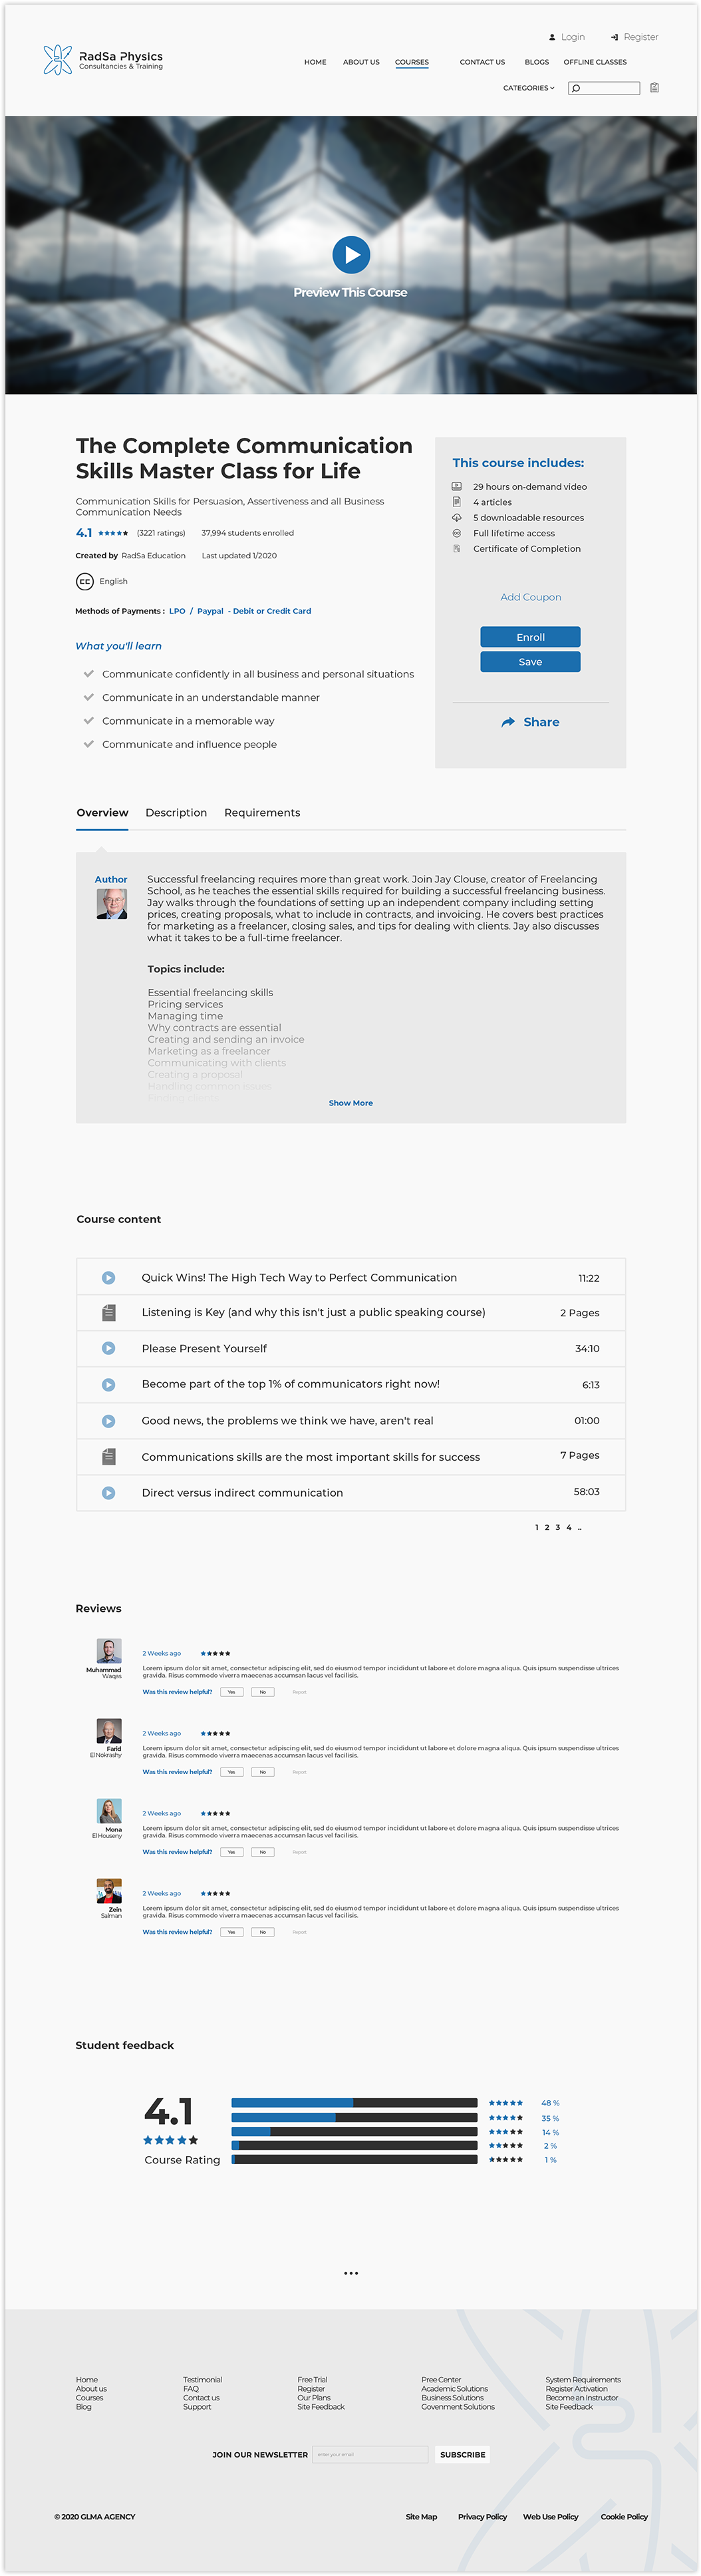701x2576 pixels.
Task: Click the Enroll button
Action: click(530, 637)
